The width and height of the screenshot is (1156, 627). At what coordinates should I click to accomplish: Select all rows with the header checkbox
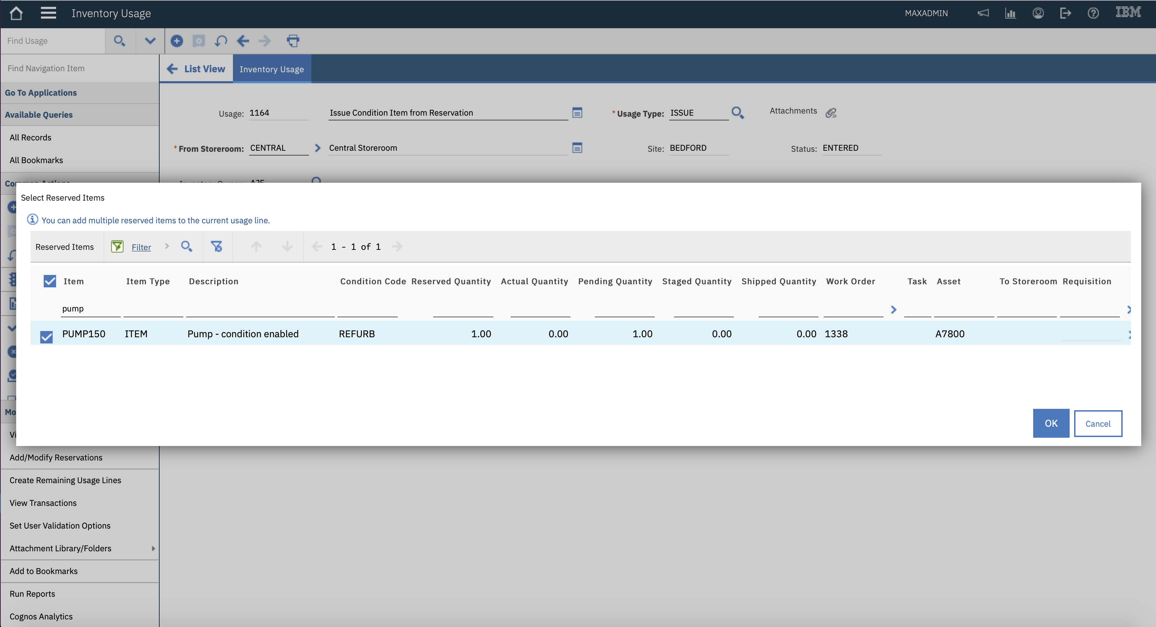49,281
